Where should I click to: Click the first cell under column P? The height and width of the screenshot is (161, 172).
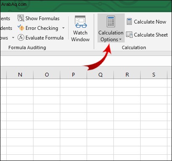click(74, 83)
